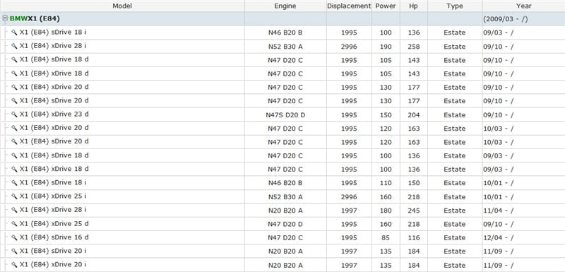Image resolution: width=565 pixels, height=272 pixels.
Task: Click power value 85
Action: point(386,238)
